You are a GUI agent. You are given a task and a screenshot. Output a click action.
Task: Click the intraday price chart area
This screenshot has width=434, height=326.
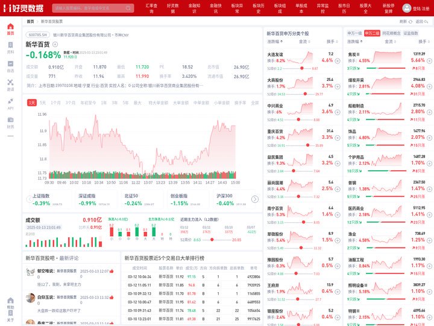(x=142, y=145)
